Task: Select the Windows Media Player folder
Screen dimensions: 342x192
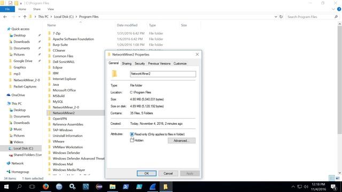Action: (x=69, y=170)
